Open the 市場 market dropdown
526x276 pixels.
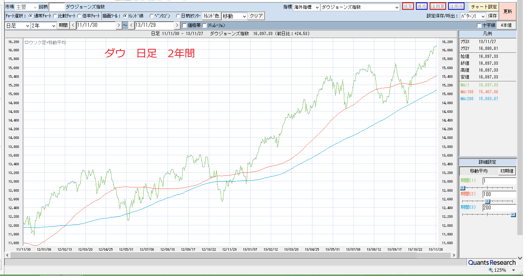[x=27, y=7]
